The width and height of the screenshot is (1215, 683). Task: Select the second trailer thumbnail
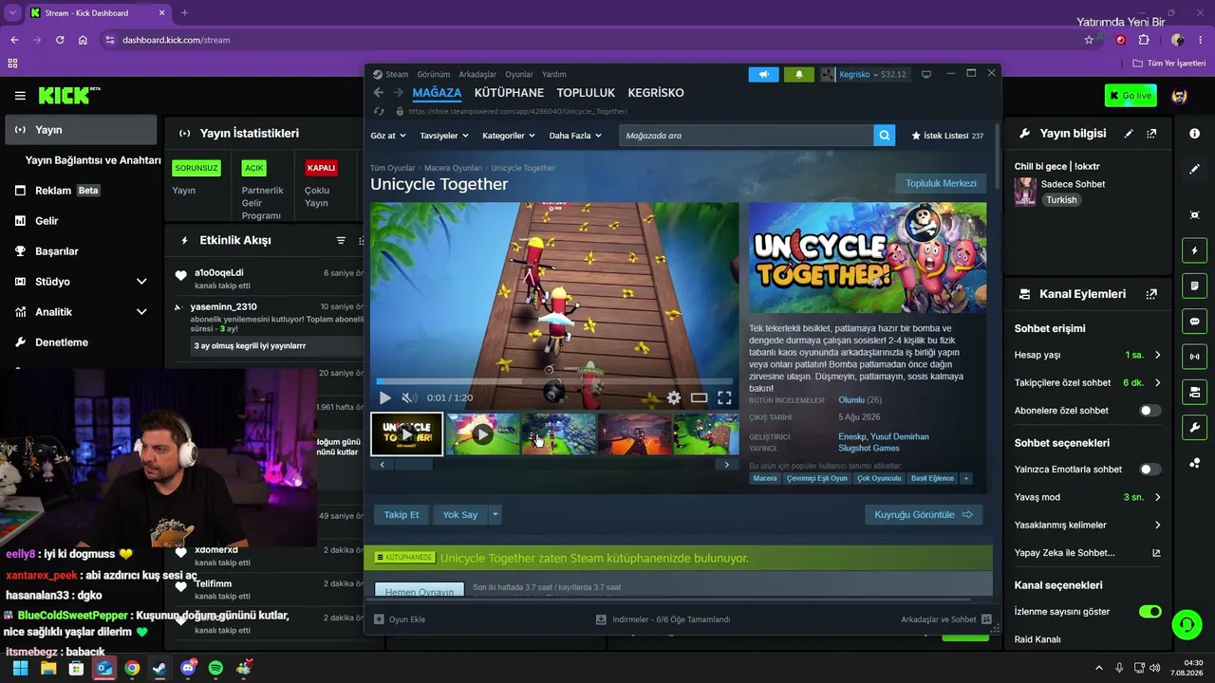(x=483, y=434)
